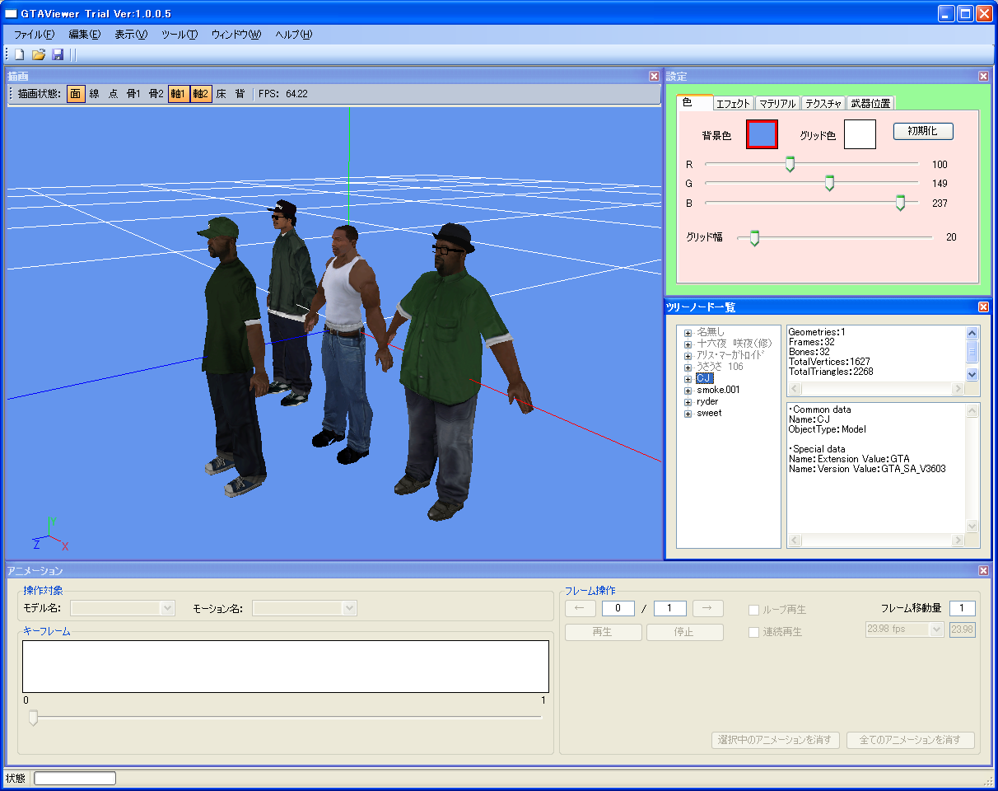This screenshot has width=998, height=791.
Task: Click the R color slider handle
Action: [x=790, y=164]
